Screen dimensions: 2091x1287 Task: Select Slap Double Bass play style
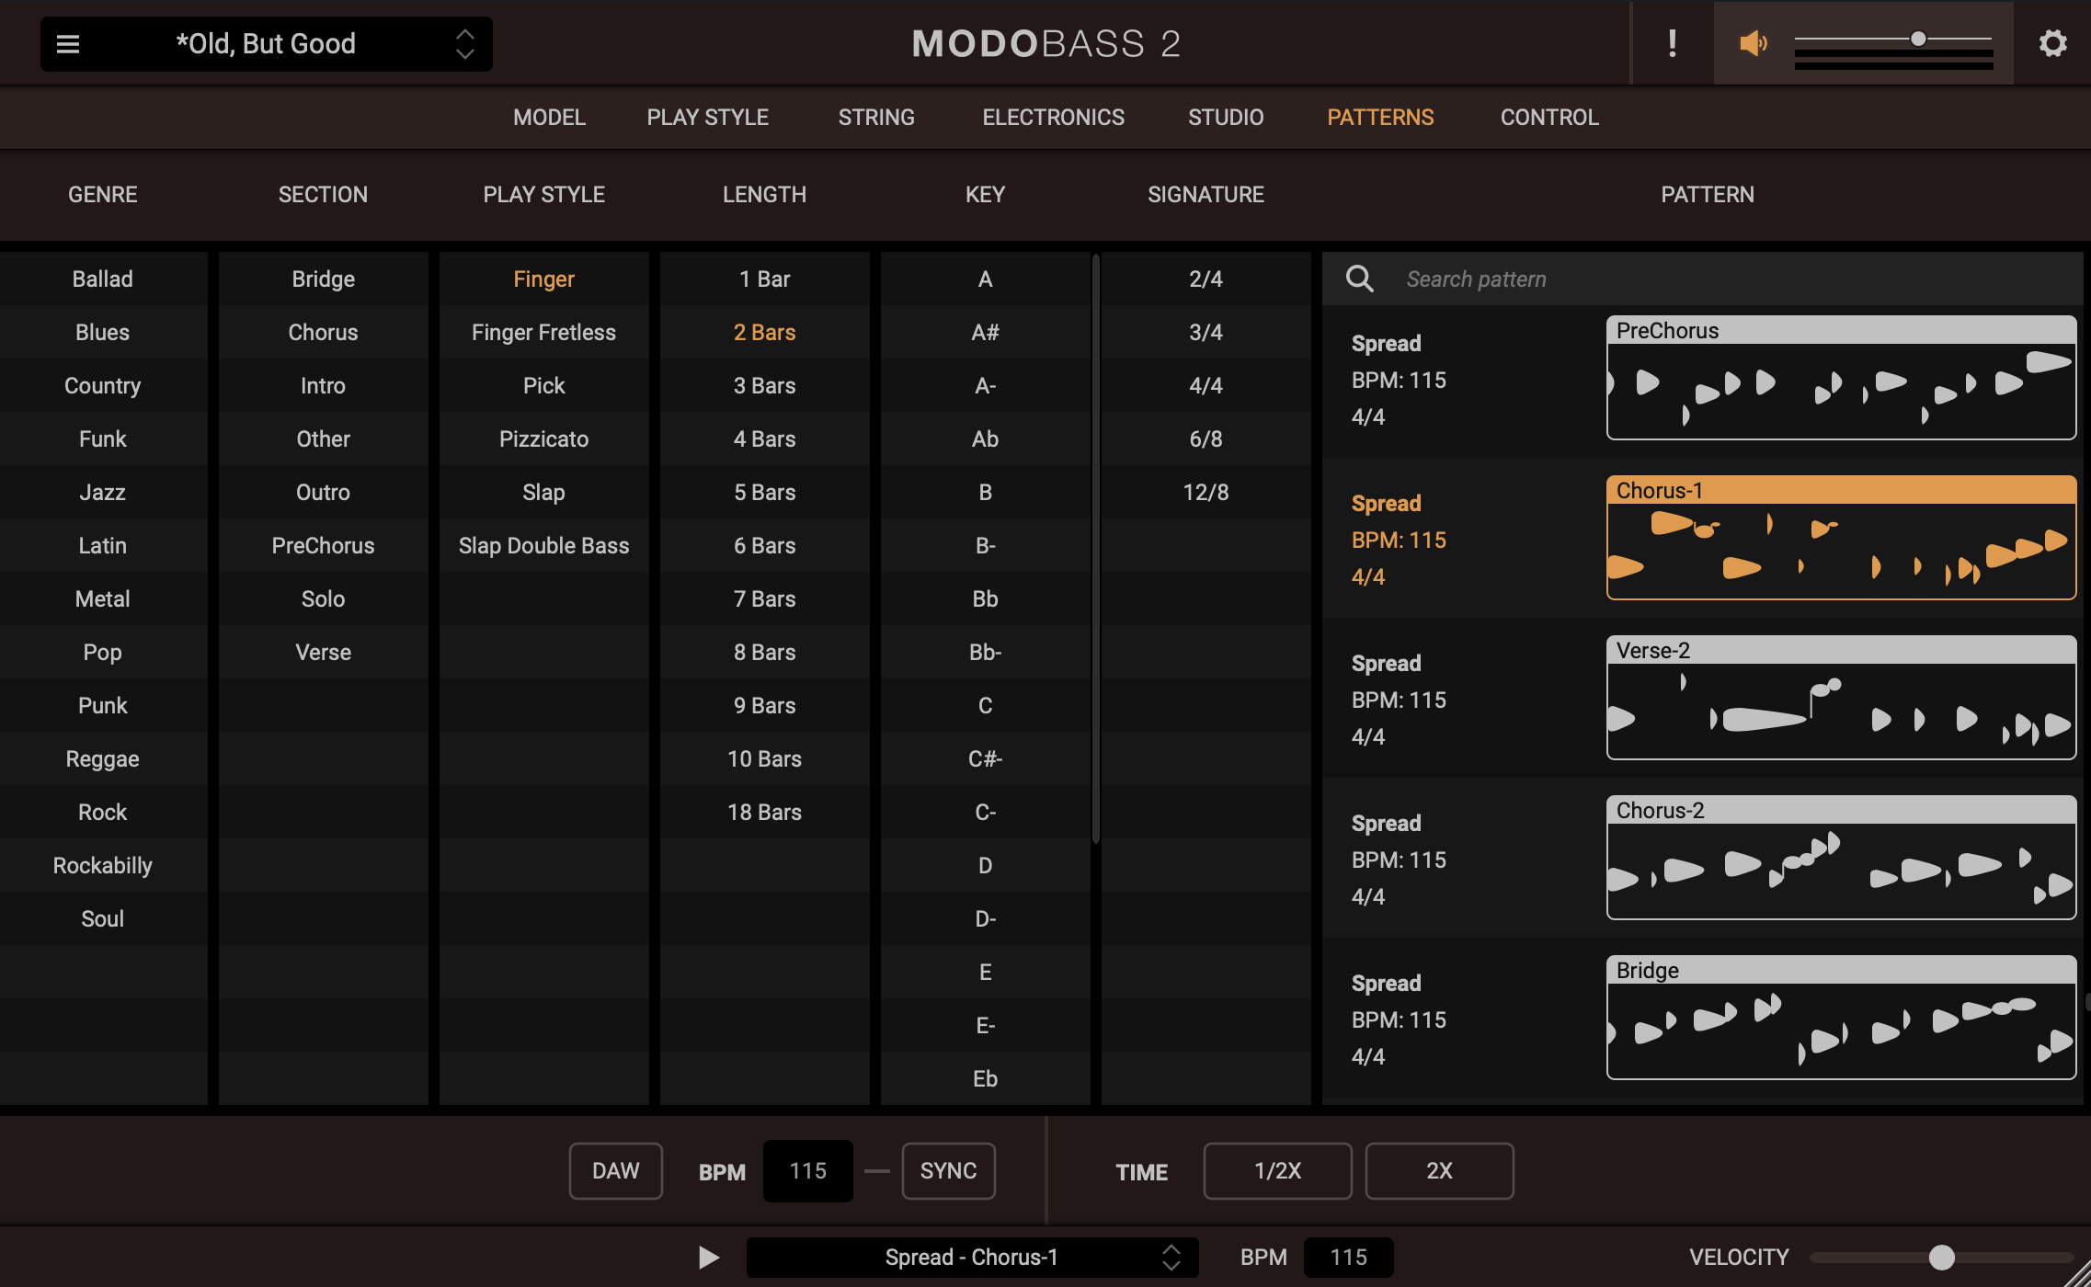coord(543,545)
